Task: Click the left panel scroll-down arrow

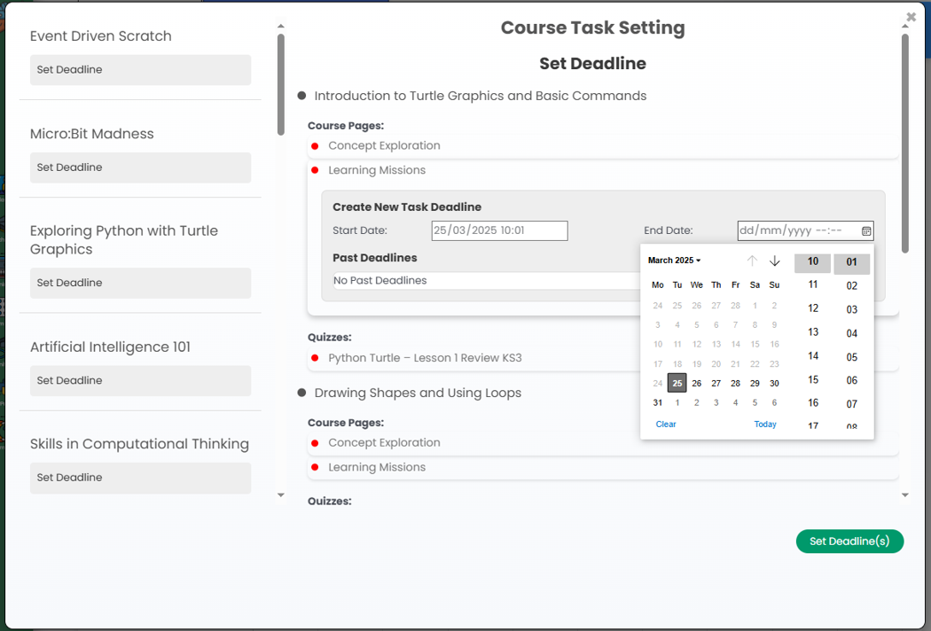Action: [x=281, y=495]
